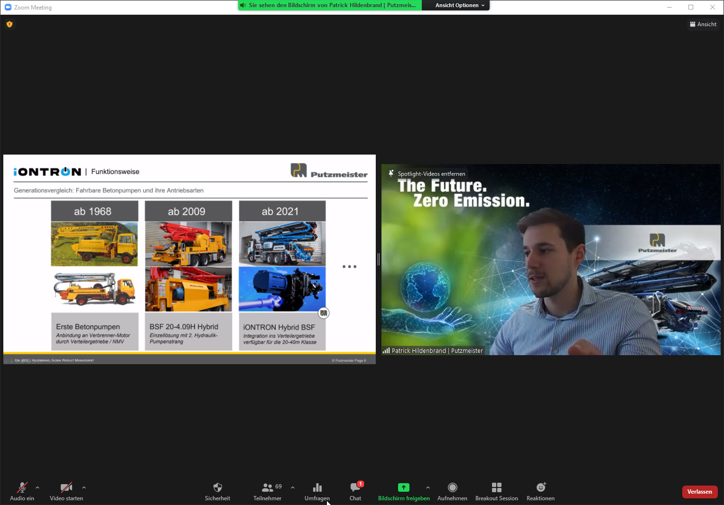Start recording with Aufnehmen
The height and width of the screenshot is (505, 724).
[x=453, y=492]
